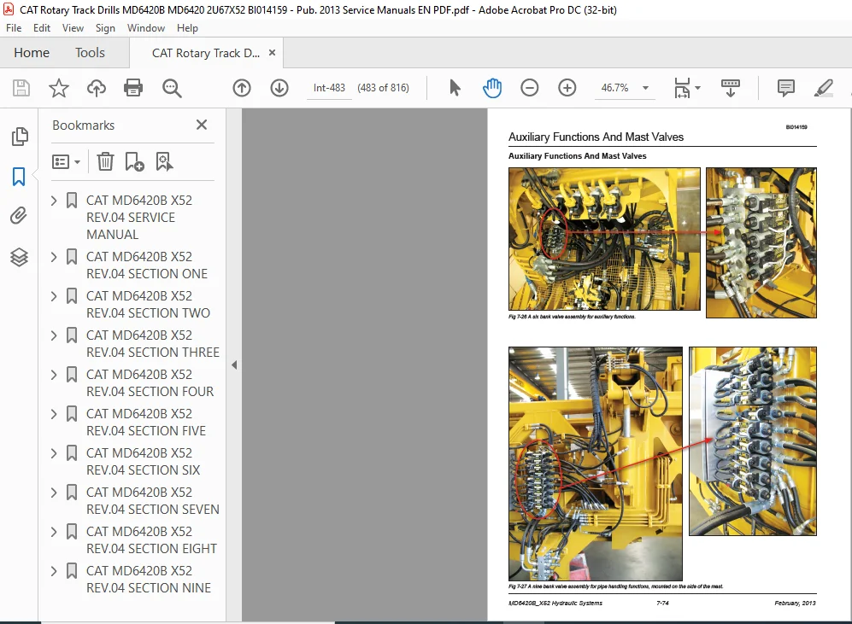
Task: Expand REV.04 SECTION ONE bookmark
Action: point(54,257)
